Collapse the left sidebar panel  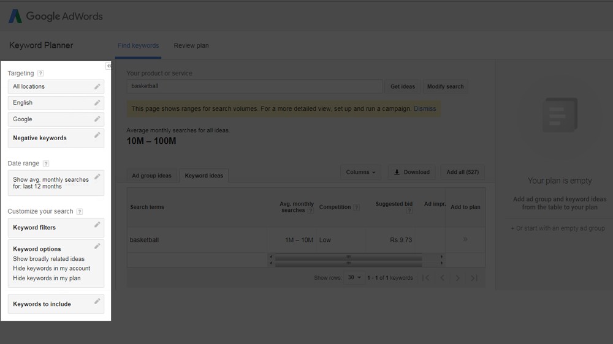click(109, 66)
